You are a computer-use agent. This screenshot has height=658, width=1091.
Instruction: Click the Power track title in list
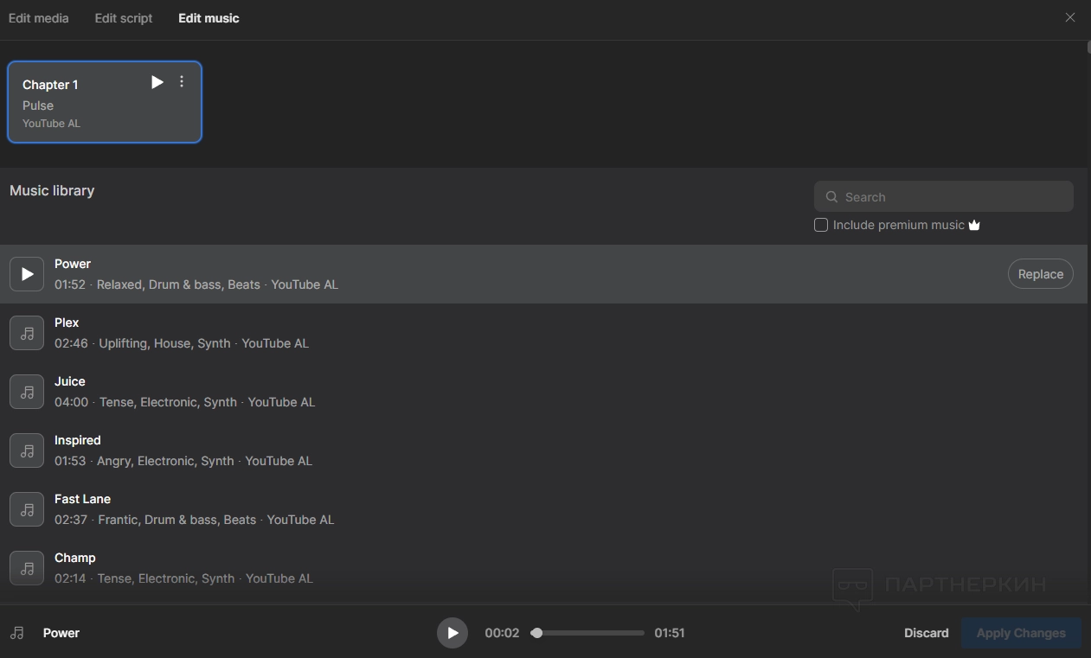[73, 264]
